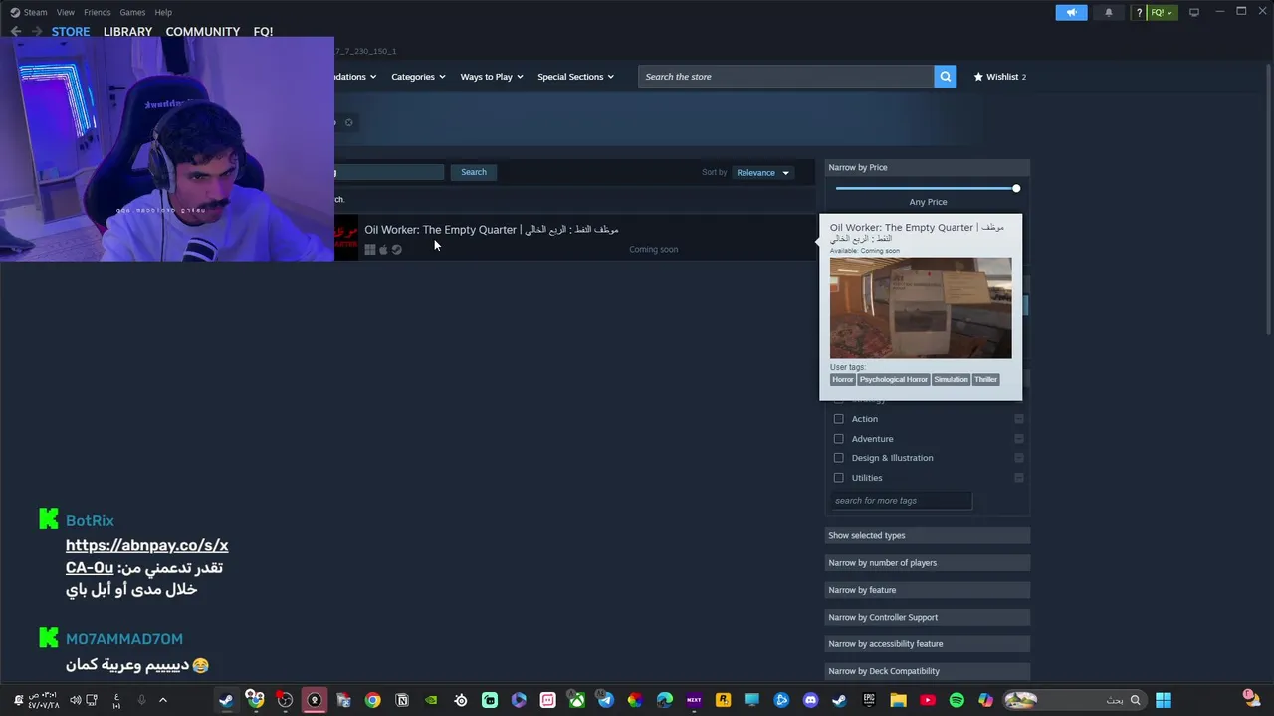Go forward with the Steam forward arrow
Viewport: 1274px width, 716px height.
37,32
